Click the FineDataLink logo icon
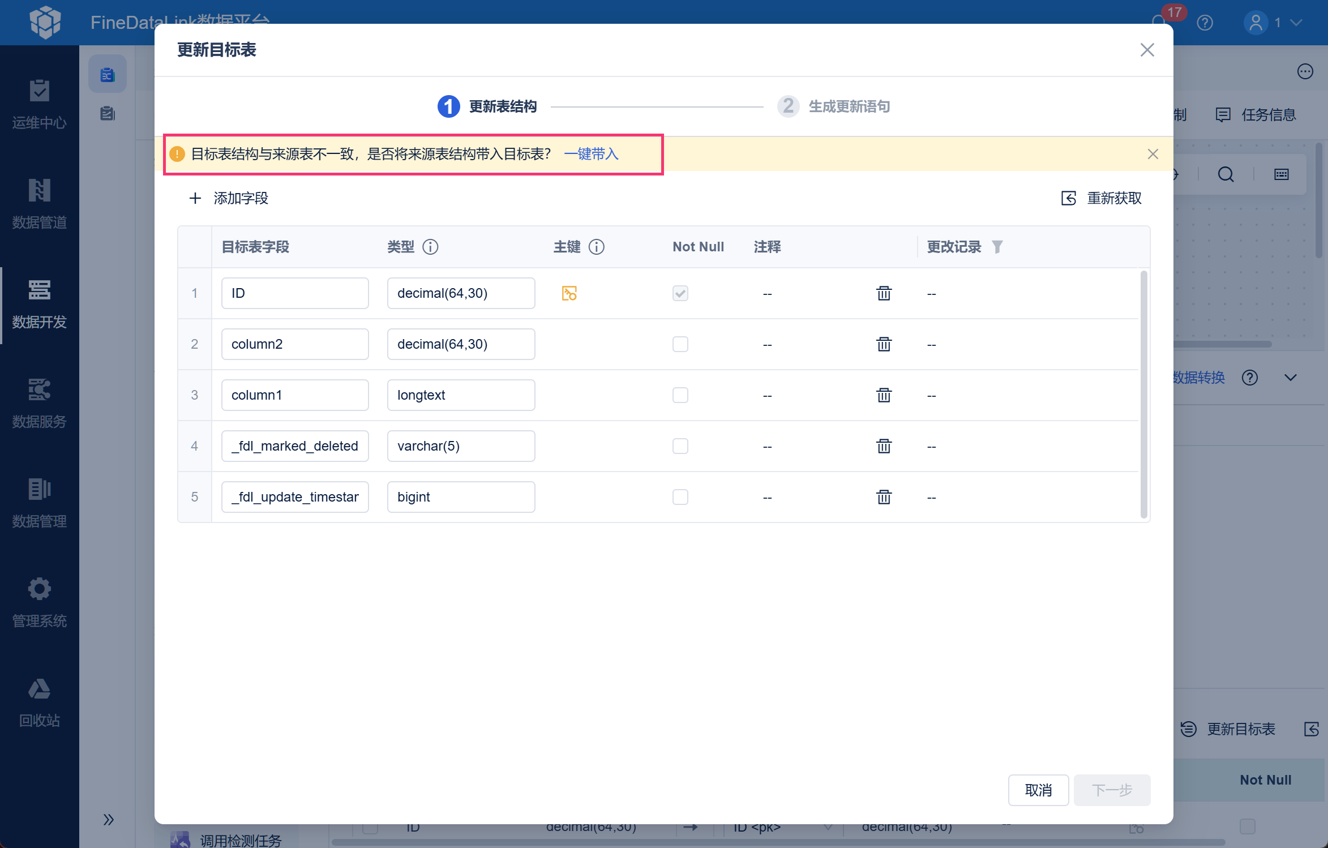 coord(45,23)
